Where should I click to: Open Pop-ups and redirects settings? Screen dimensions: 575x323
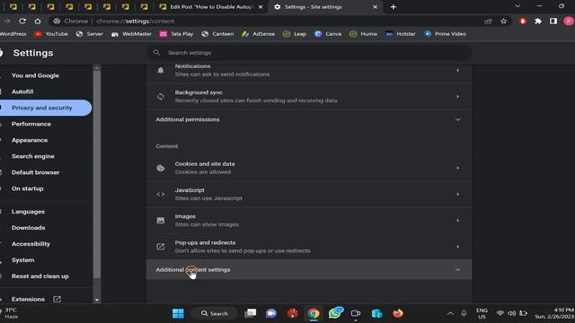[309, 247]
